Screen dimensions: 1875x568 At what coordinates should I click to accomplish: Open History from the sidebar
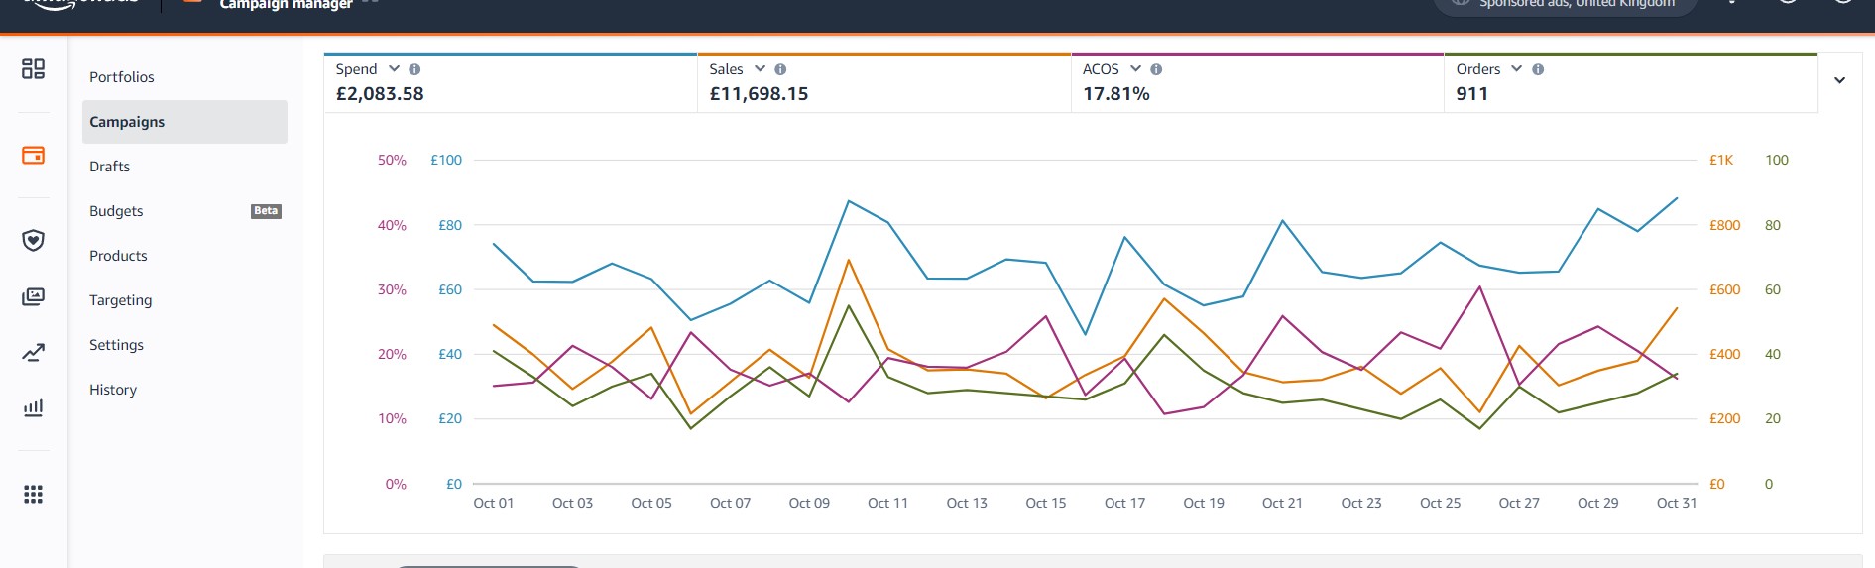pos(113,390)
